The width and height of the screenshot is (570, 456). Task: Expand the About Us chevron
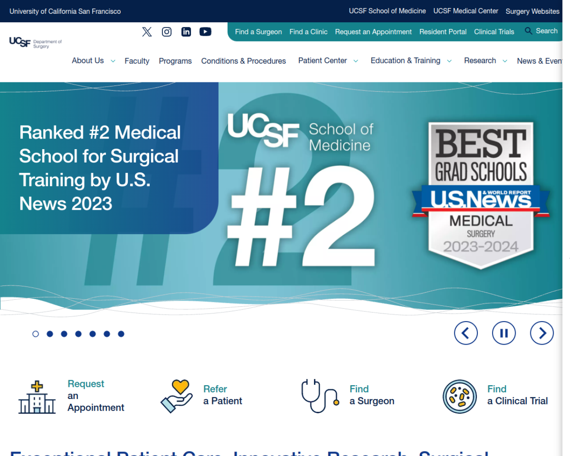click(x=113, y=61)
